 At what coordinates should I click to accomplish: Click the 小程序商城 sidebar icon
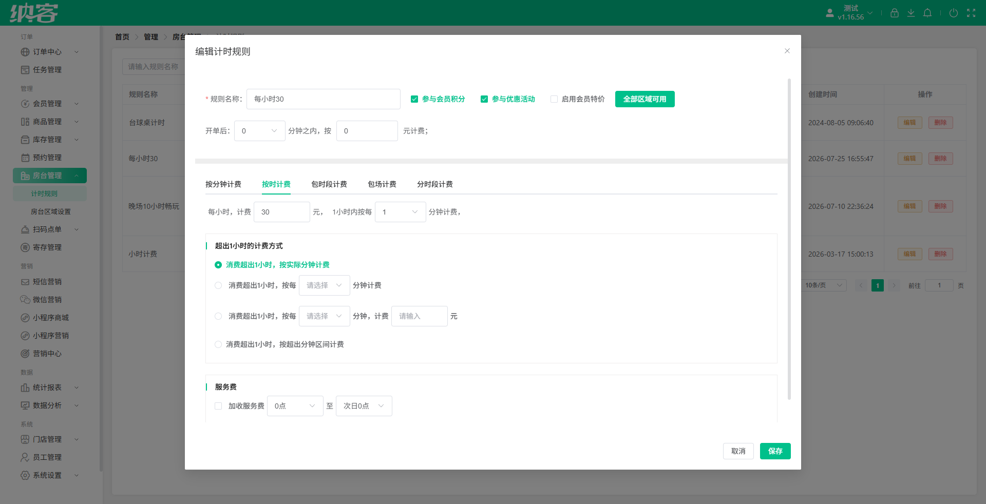[x=25, y=318]
